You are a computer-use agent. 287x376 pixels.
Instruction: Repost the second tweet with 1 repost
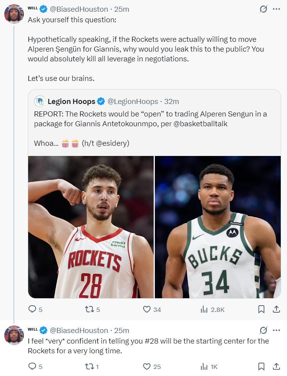[x=89, y=366]
